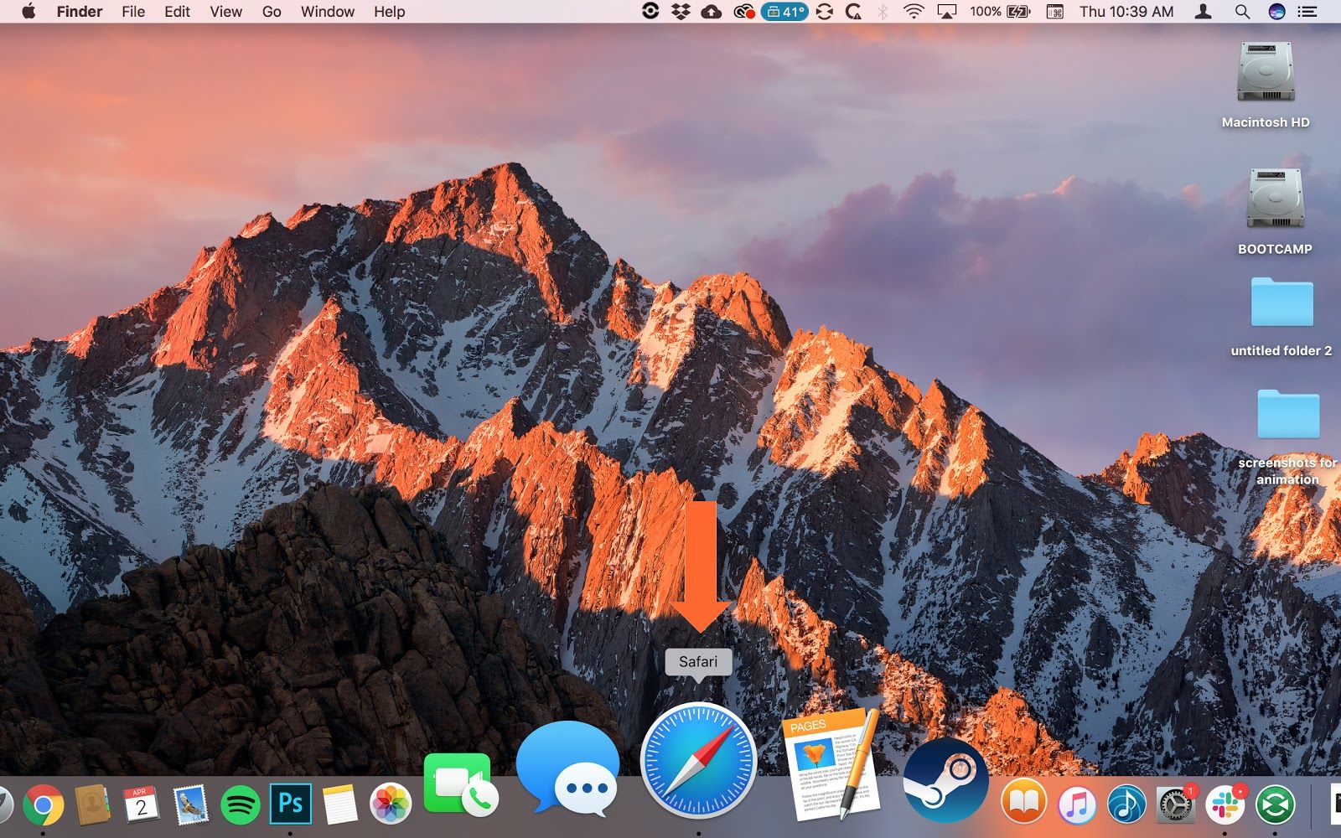The image size is (1341, 838).
Task: Launch the Photos app from the Dock
Action: pyautogui.click(x=391, y=805)
